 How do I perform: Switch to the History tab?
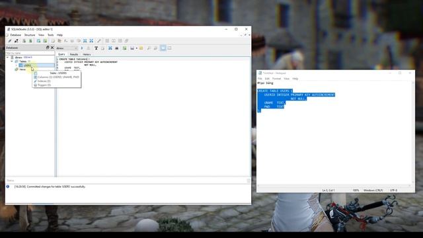point(87,54)
